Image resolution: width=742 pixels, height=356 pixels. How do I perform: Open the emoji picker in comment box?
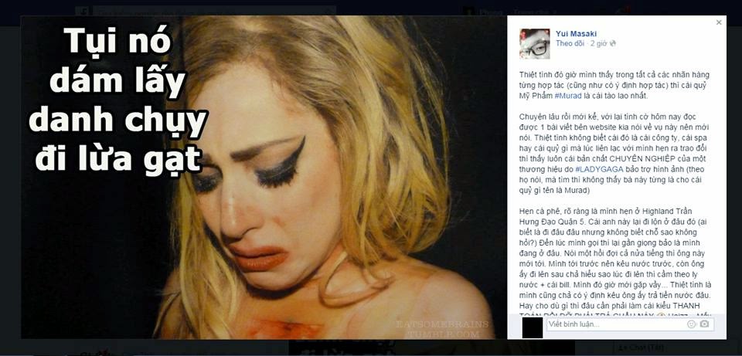click(692, 324)
